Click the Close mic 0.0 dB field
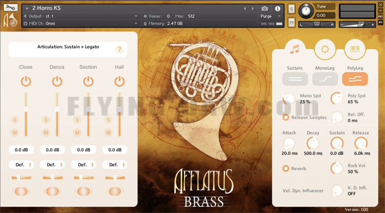The image size is (385, 213). tap(22, 150)
